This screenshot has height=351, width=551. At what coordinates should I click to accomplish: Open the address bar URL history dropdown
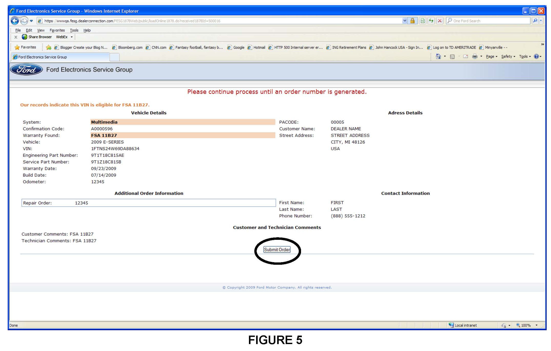tap(405, 21)
